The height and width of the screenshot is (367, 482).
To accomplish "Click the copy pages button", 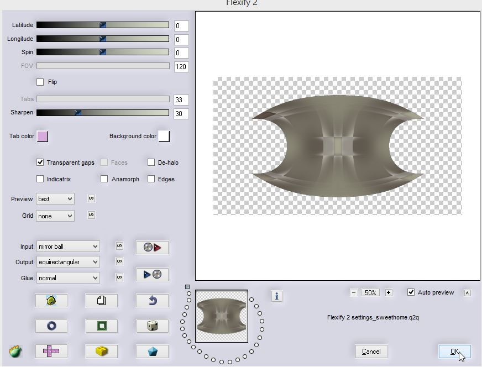I will point(101,300).
